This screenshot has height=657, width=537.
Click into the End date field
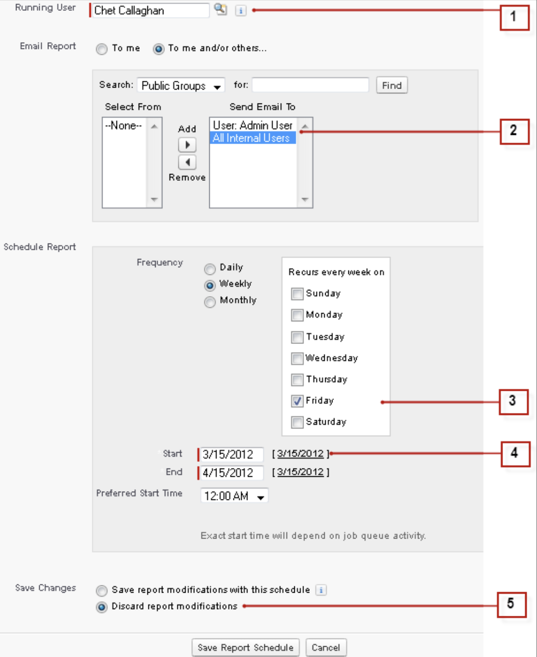point(231,473)
